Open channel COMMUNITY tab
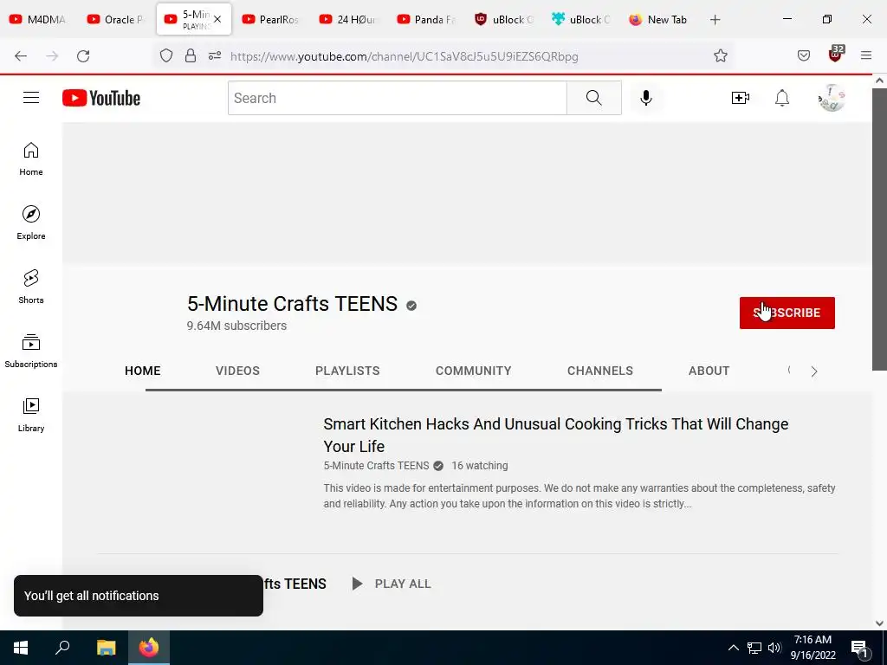 point(474,371)
